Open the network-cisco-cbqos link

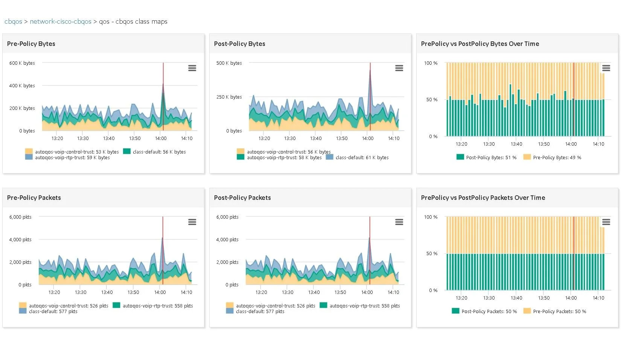[60, 21]
